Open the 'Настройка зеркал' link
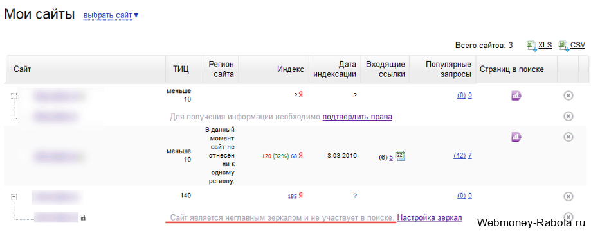591x234 pixels. point(430,217)
